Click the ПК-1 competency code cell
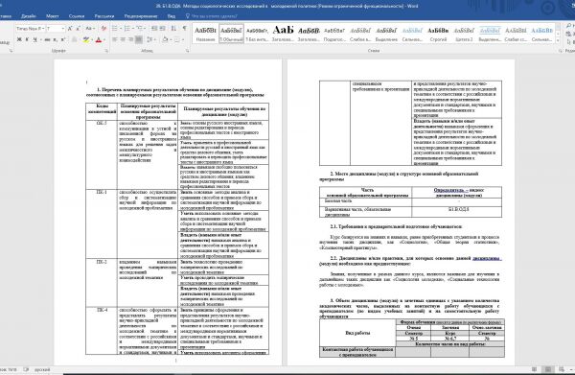This screenshot has height=375, width=575. [102, 223]
